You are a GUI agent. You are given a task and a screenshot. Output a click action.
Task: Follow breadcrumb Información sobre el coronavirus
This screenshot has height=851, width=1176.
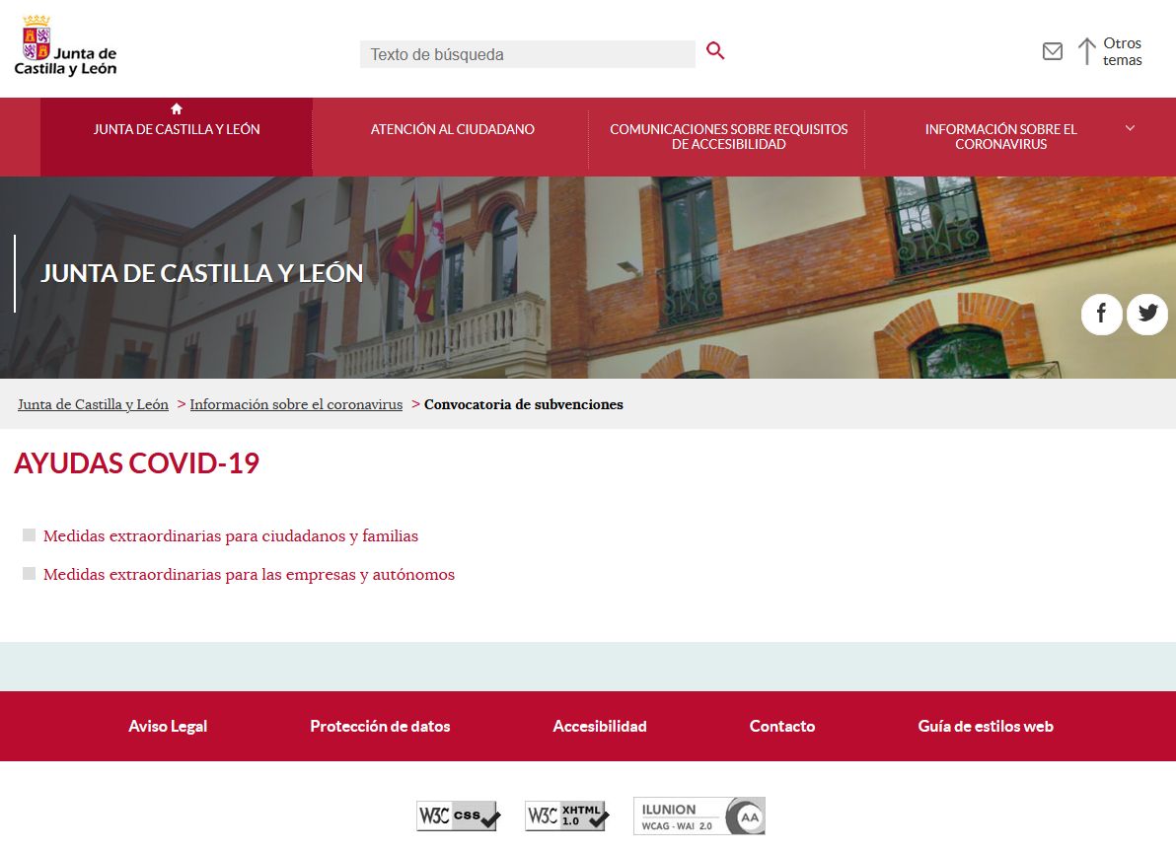(296, 404)
